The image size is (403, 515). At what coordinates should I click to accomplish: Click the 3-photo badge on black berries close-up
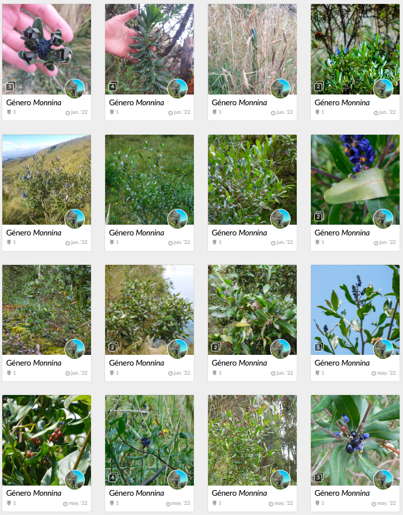click(318, 477)
